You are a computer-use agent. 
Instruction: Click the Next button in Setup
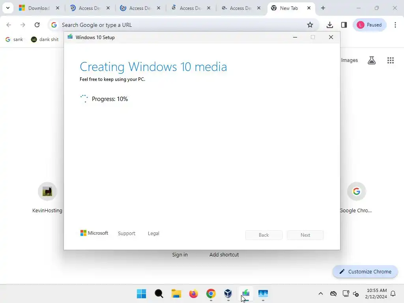[x=305, y=235]
